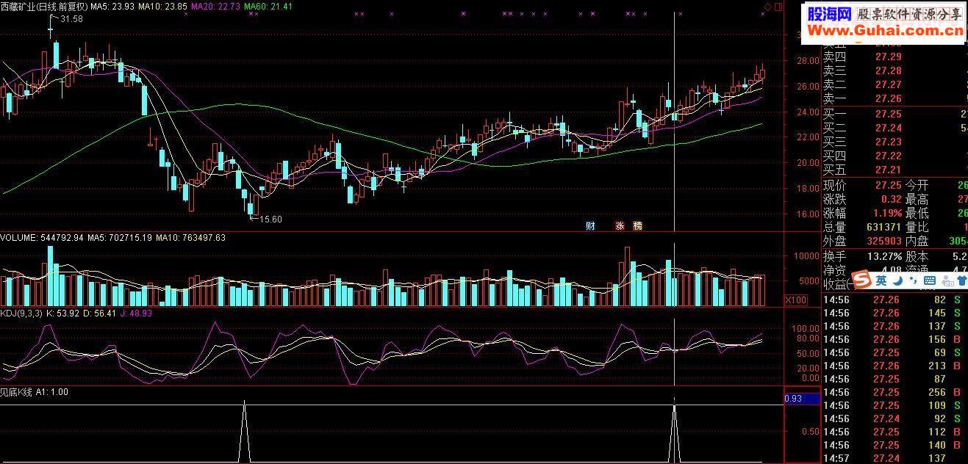Select the 14:56 tick with volume 82
The image size is (968, 464).
pos(894,300)
